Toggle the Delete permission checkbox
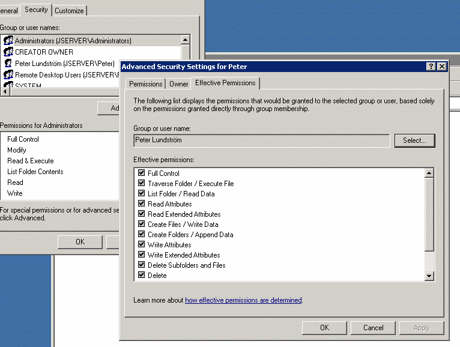 [141, 275]
